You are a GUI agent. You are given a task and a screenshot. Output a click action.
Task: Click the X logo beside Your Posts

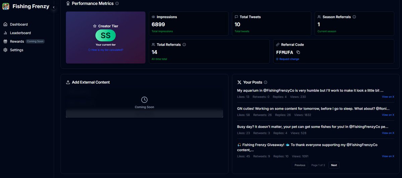[x=239, y=82]
